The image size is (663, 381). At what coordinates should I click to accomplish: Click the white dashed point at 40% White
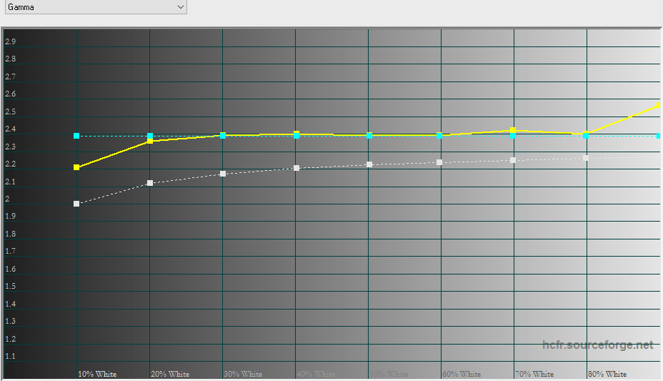tap(296, 168)
